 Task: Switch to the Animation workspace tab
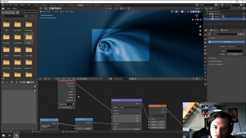[89, 5]
